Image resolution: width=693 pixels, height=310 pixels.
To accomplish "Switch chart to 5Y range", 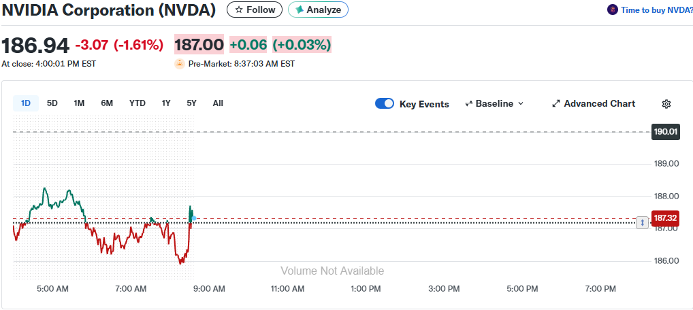I will 191,103.
